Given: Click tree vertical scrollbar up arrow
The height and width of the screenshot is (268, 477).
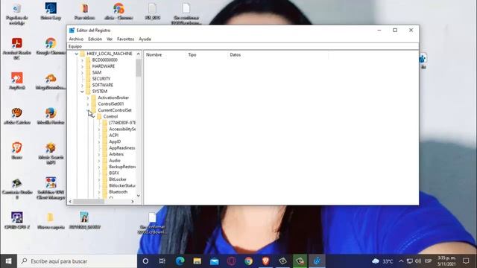Looking at the screenshot, I should coord(139,54).
